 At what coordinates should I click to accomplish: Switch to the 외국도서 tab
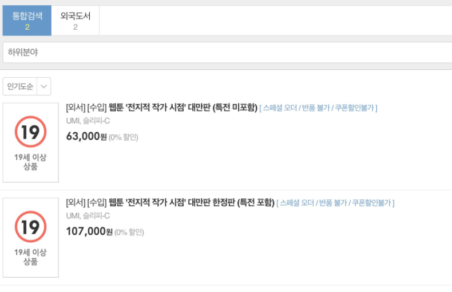coord(75,21)
